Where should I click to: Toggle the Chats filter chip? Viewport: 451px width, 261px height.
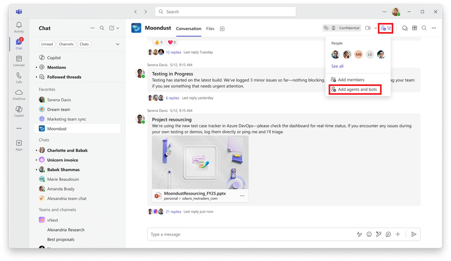84,44
